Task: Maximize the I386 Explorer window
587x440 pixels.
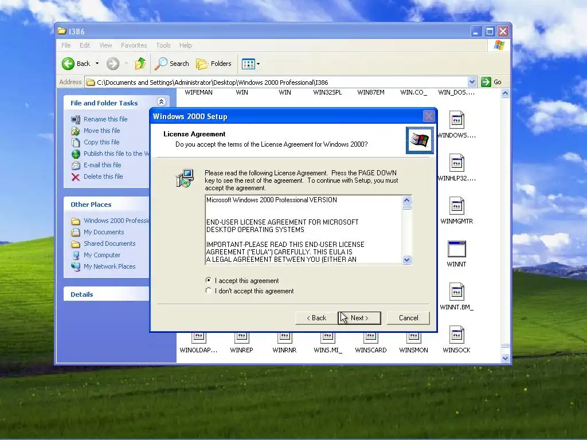Action: point(490,32)
